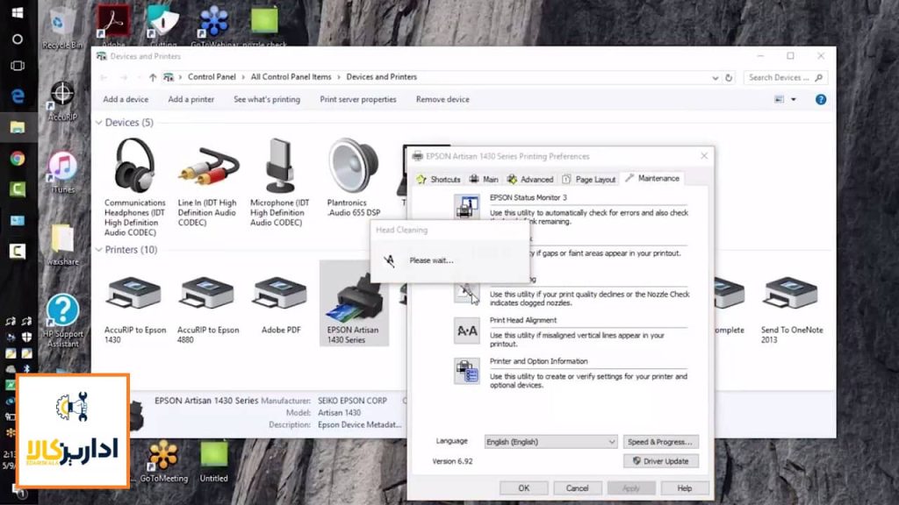Image resolution: width=899 pixels, height=505 pixels.
Task: Click Cancel in Printing Preferences
Action: click(577, 487)
